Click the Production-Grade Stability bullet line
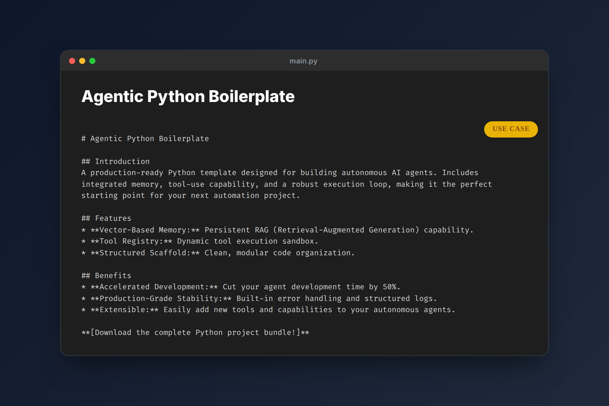 259,298
